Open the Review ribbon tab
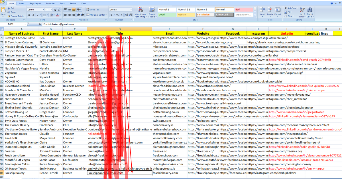 73,3
